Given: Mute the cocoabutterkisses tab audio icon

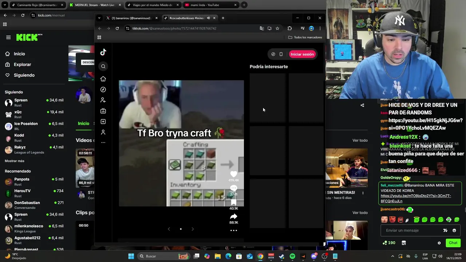Looking at the screenshot, I should (x=209, y=18).
